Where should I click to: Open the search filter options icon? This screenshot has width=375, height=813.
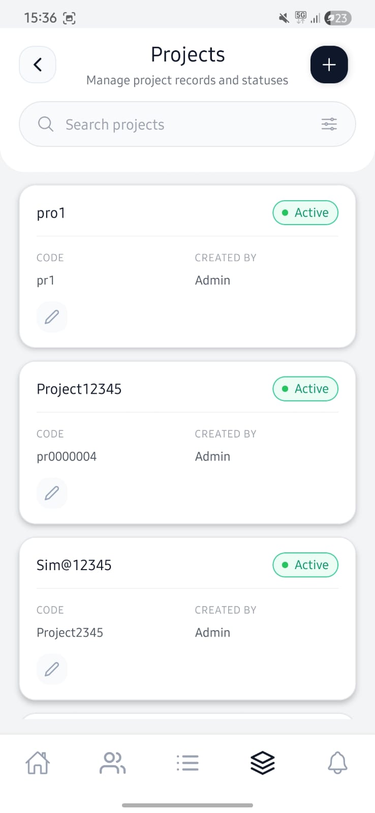(329, 124)
